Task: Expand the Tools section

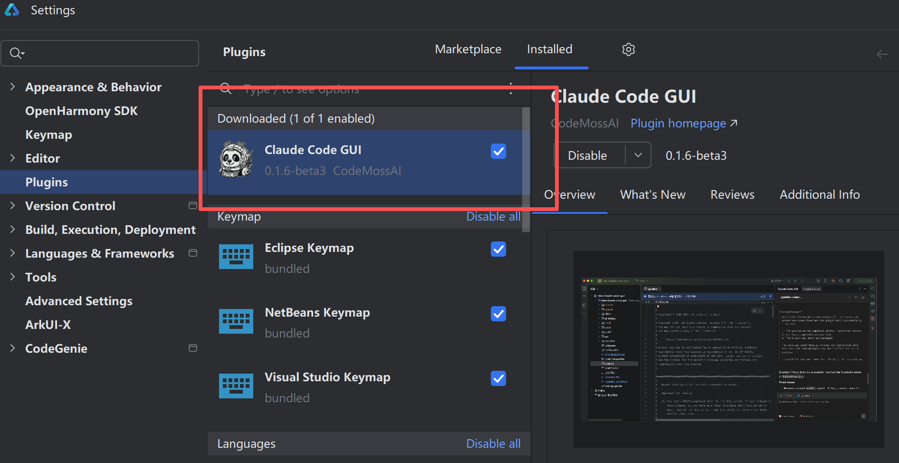Action: [x=13, y=277]
